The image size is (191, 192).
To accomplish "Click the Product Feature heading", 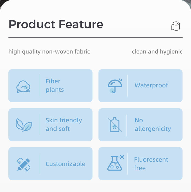I will click(56, 24).
